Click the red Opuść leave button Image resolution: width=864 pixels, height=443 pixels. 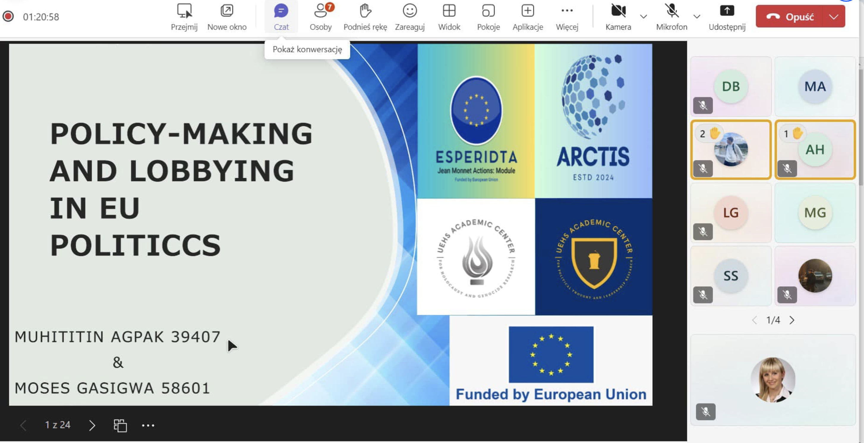pos(790,16)
